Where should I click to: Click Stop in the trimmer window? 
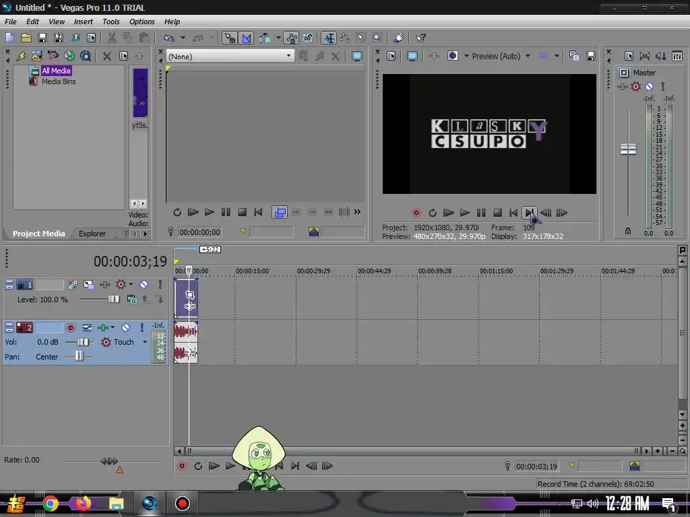[x=242, y=212]
